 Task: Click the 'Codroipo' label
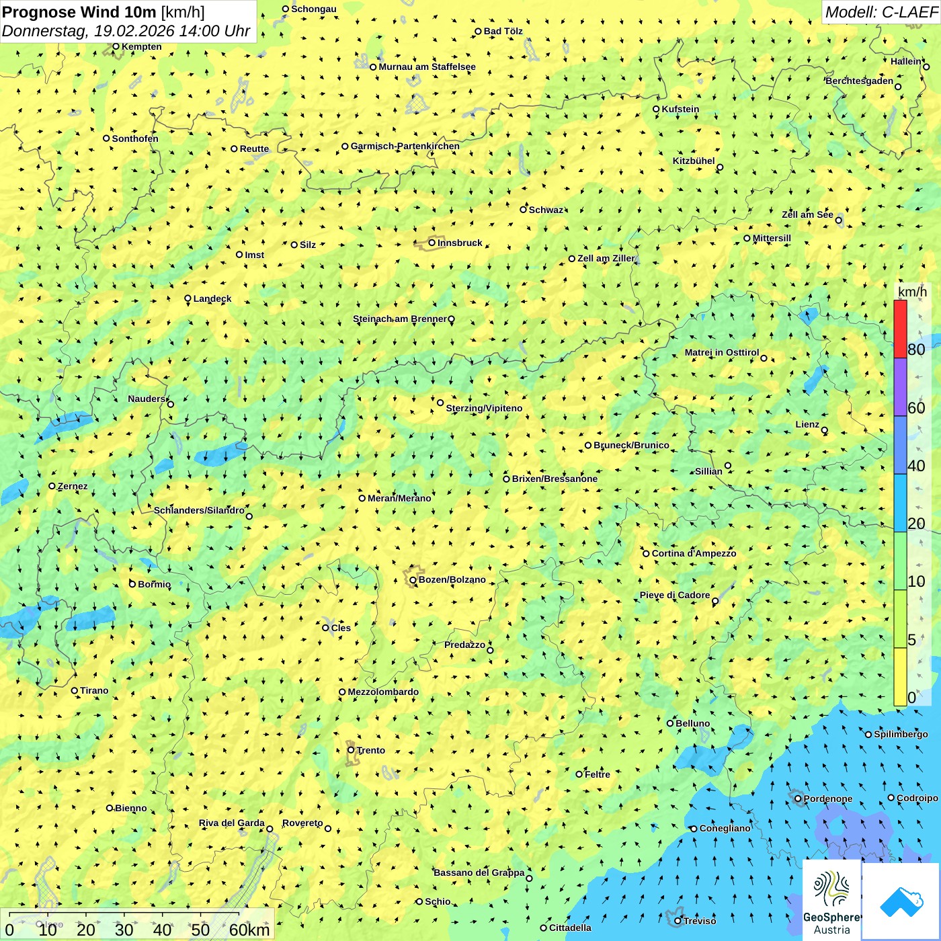coord(917,798)
